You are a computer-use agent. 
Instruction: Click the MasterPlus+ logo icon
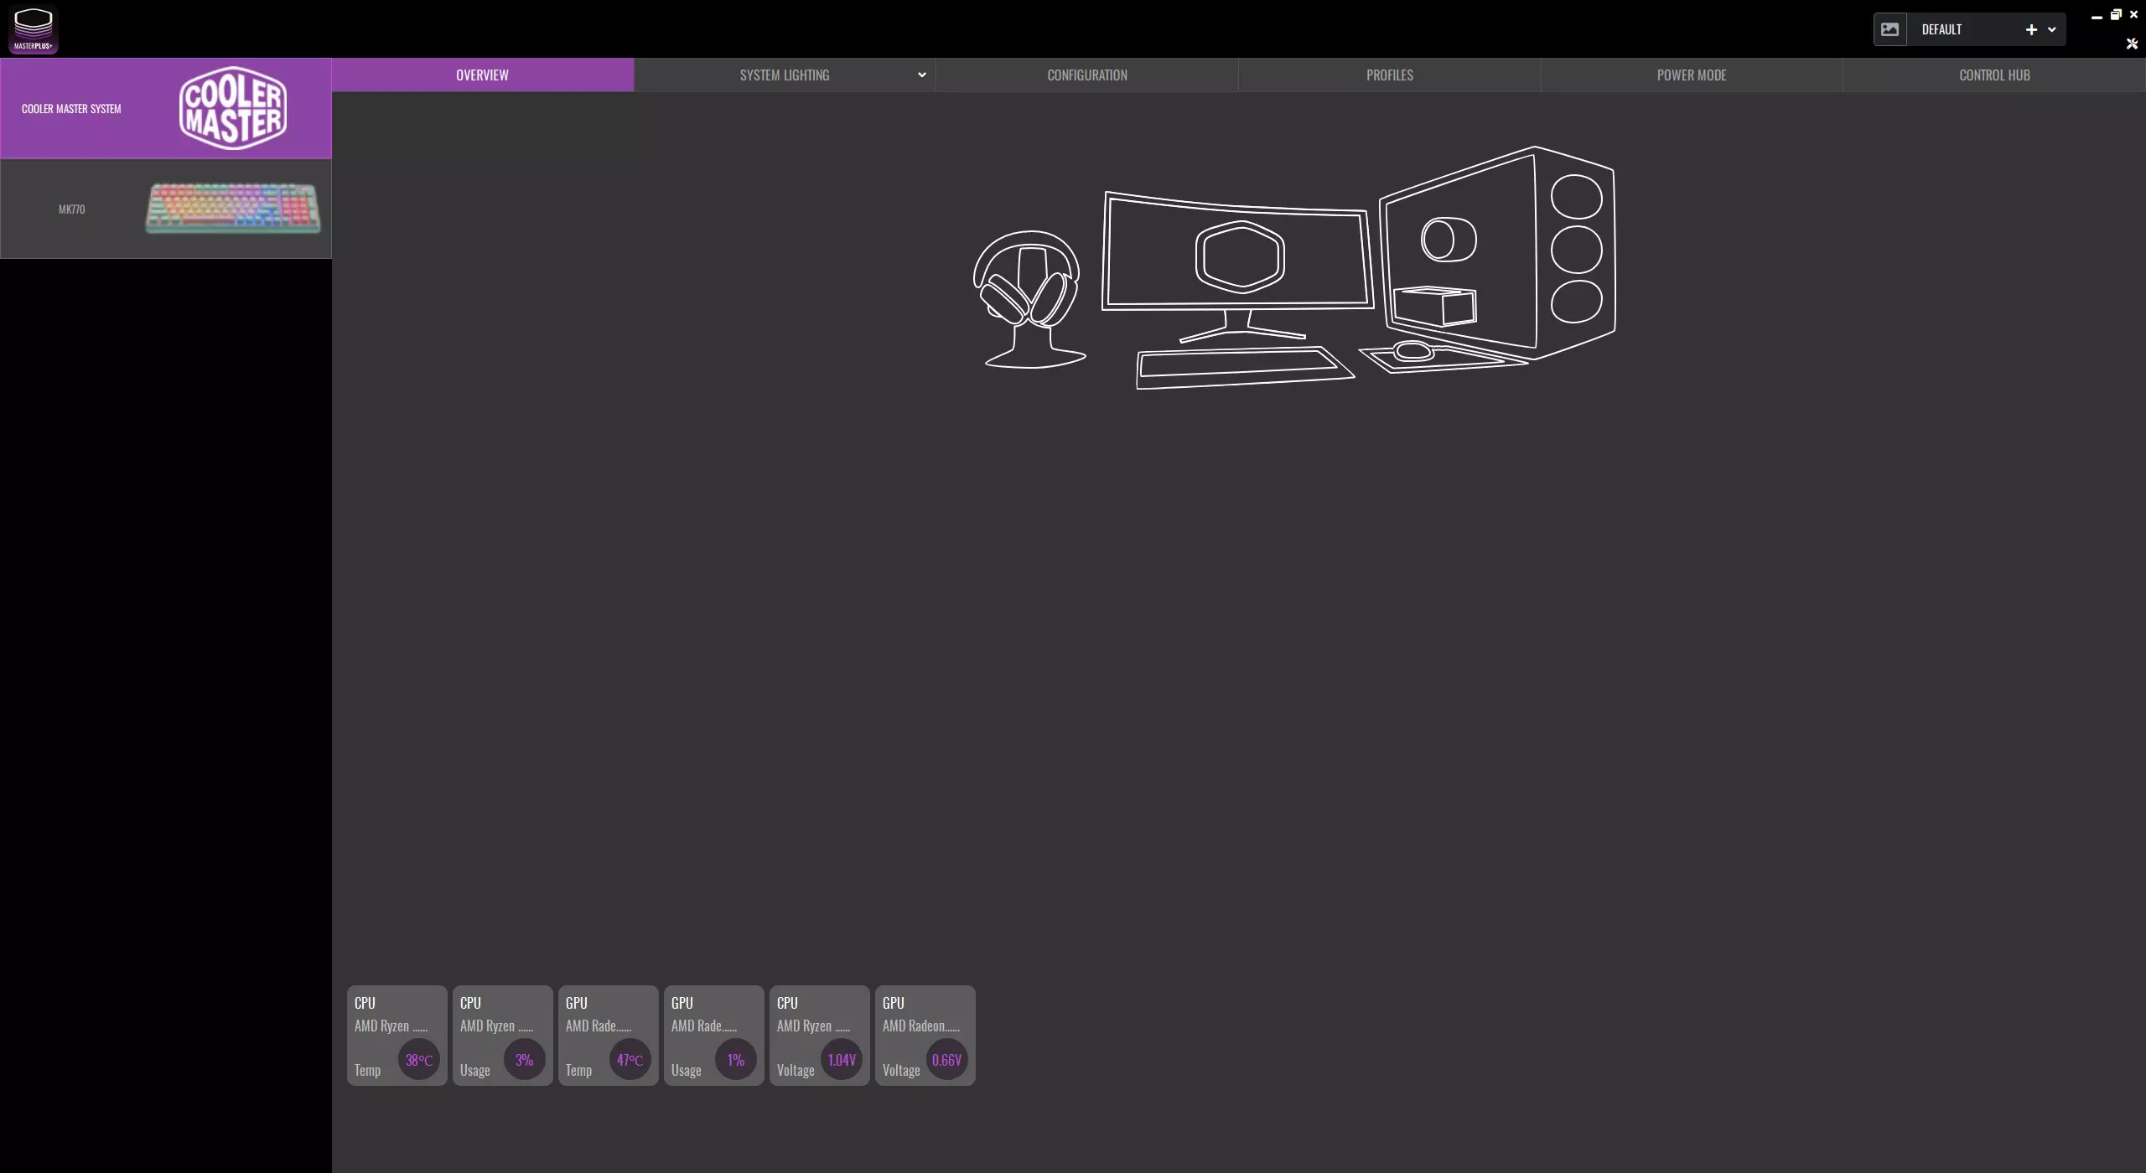[x=34, y=29]
